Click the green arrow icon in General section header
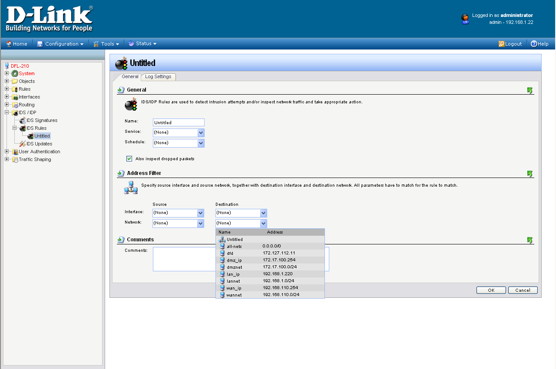This screenshot has width=556, height=369. point(530,90)
